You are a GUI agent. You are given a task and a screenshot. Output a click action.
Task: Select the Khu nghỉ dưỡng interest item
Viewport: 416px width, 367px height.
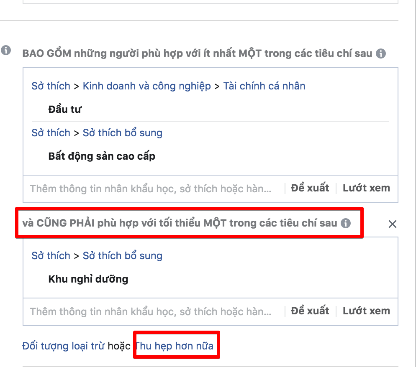(88, 279)
